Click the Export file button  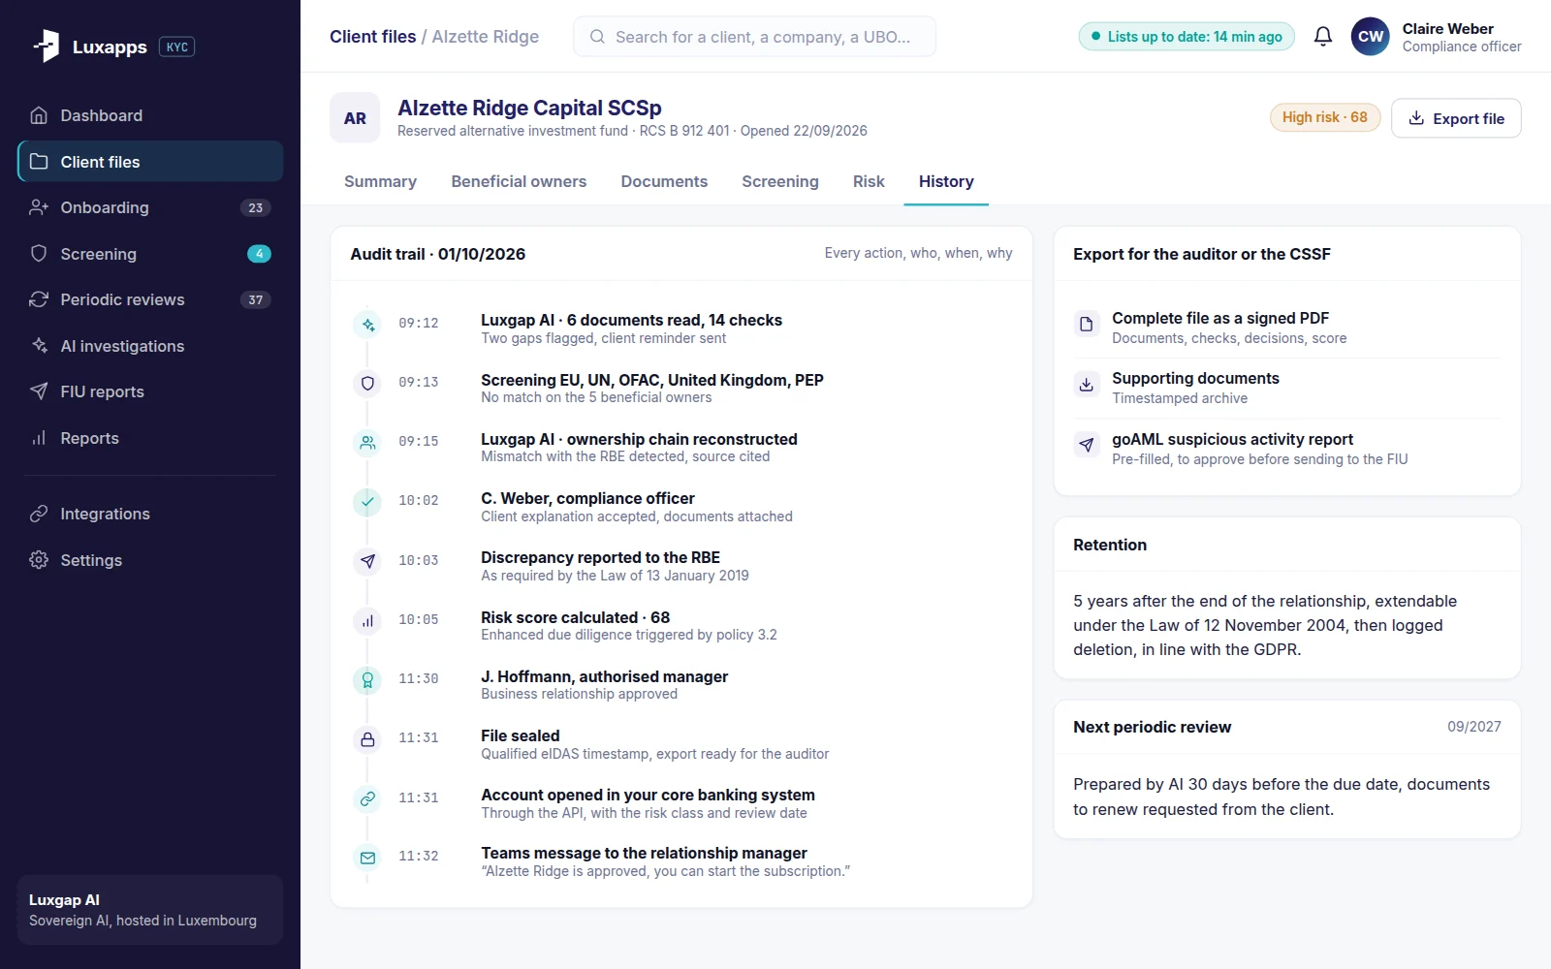(x=1456, y=118)
